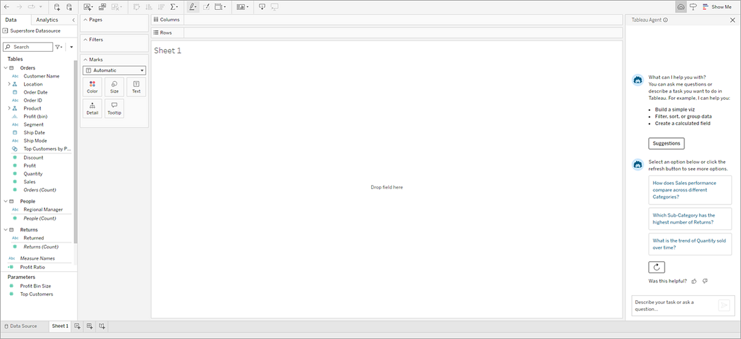Click the Add new data source icon
The height and width of the screenshot is (339, 741).
click(x=57, y=7)
